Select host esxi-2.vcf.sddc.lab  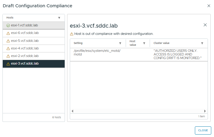(x=25, y=56)
